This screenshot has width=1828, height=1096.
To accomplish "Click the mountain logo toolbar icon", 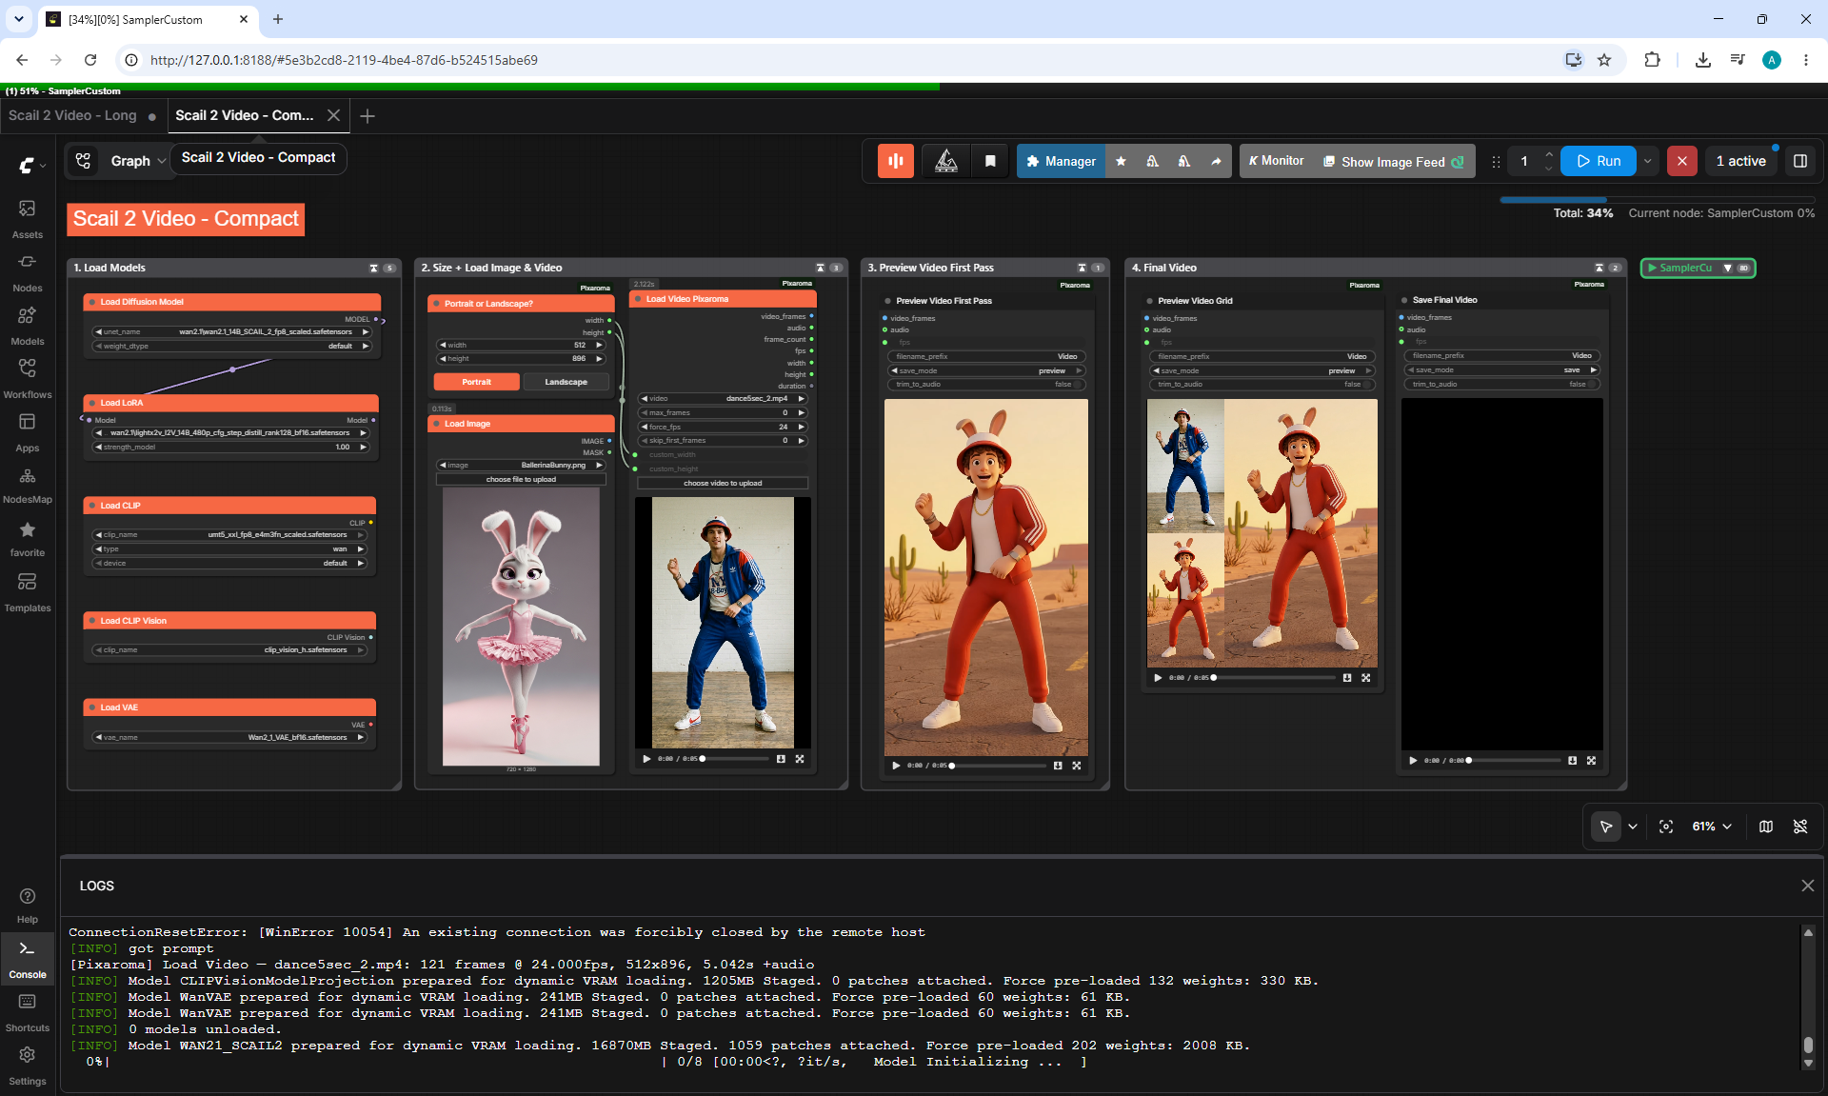I will click(946, 161).
